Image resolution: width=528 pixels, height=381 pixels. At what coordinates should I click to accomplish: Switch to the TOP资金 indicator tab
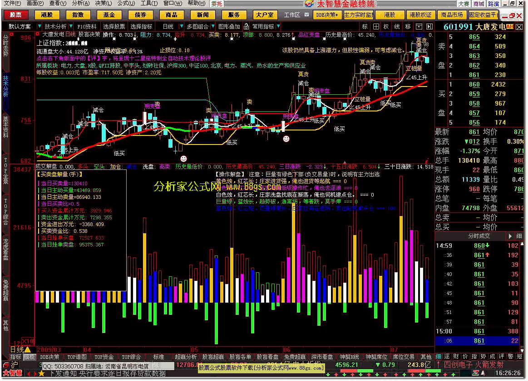(104, 357)
